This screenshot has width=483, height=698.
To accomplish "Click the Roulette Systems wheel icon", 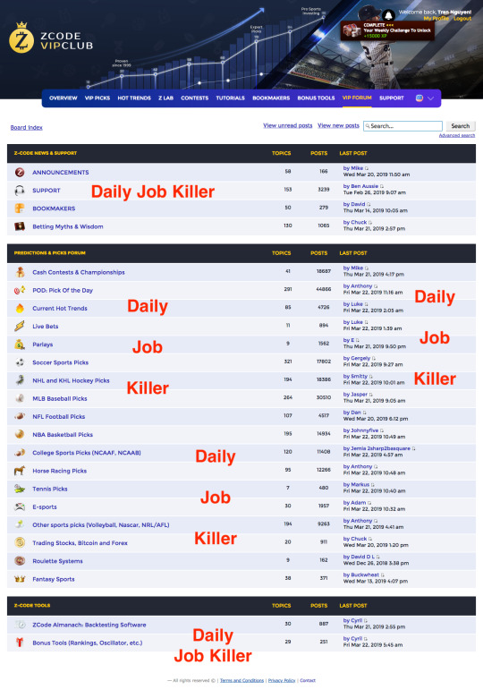I will tap(20, 561).
